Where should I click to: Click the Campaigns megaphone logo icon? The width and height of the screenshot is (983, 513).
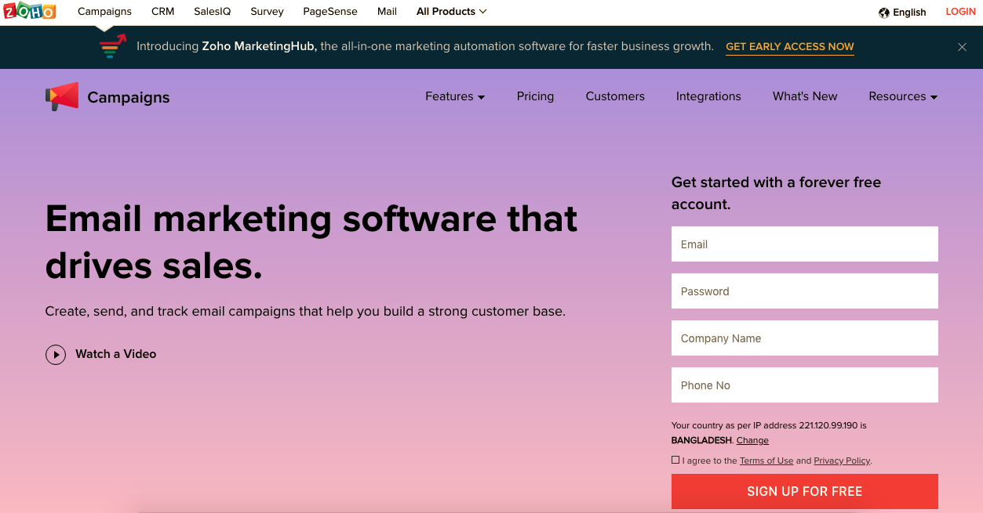[x=62, y=96]
